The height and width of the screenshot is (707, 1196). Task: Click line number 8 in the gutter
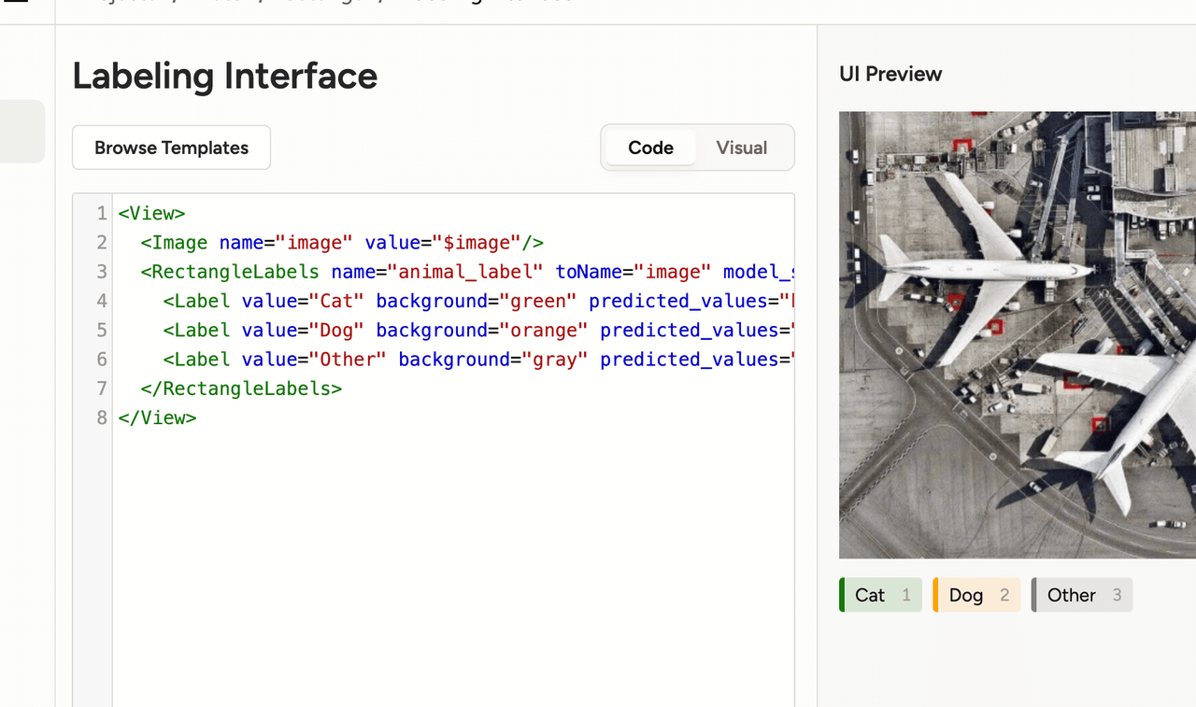(102, 417)
